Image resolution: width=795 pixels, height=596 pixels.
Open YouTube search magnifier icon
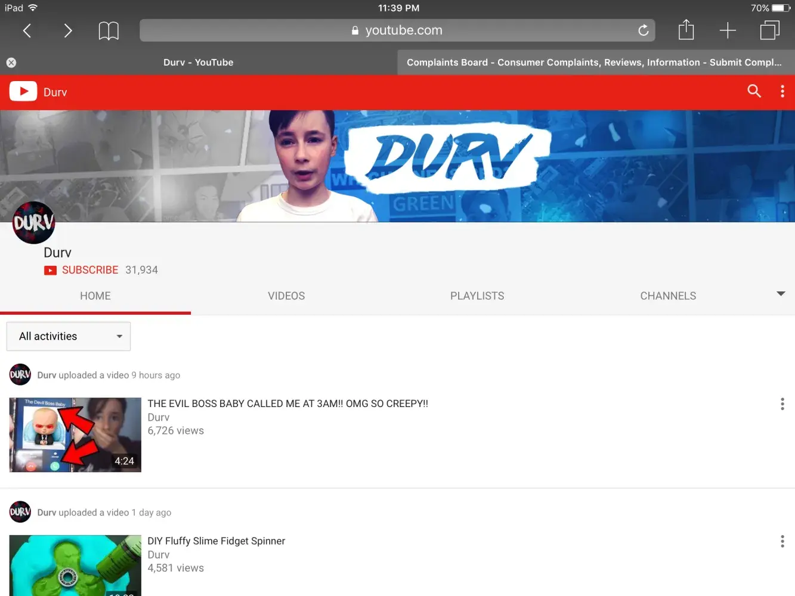click(x=754, y=91)
